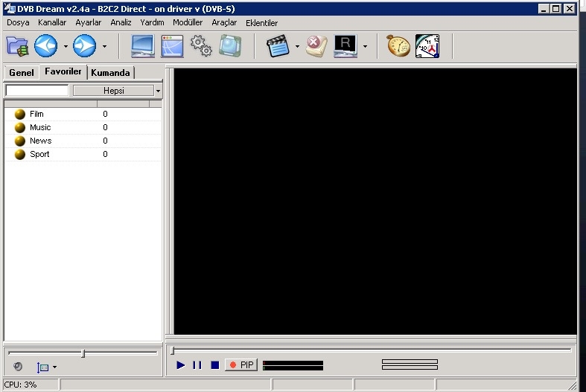
Task: Switch to the Kumanda tab
Action: [x=111, y=72]
